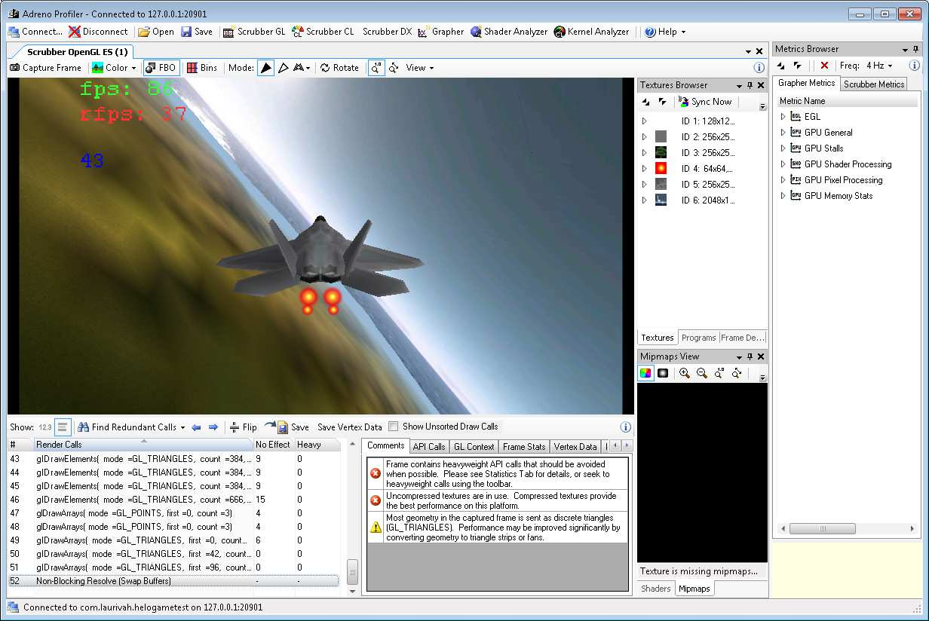This screenshot has height=621, width=929.
Task: Select texture ID 4 red glow thumbnail
Action: tap(661, 168)
